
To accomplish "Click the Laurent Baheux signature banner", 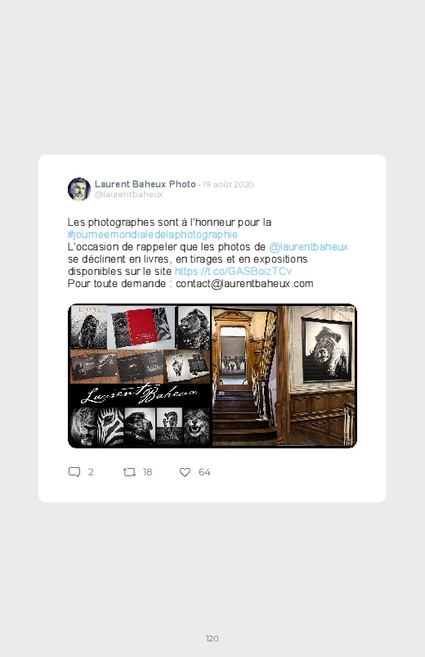I will click(x=140, y=394).
